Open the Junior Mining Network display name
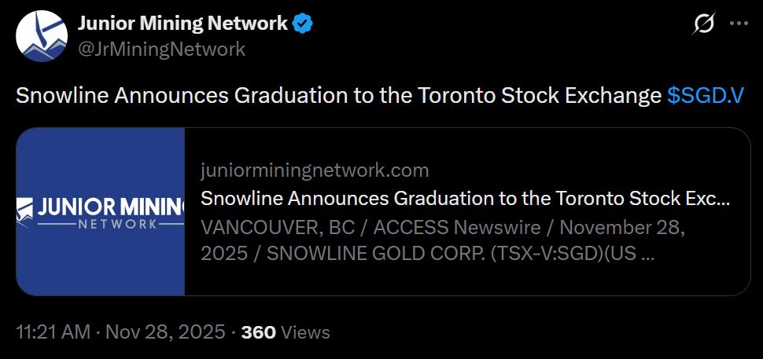The height and width of the screenshot is (359, 763). pos(182,24)
